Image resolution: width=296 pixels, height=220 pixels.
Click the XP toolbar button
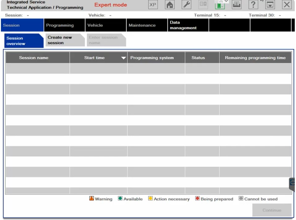point(152,5)
